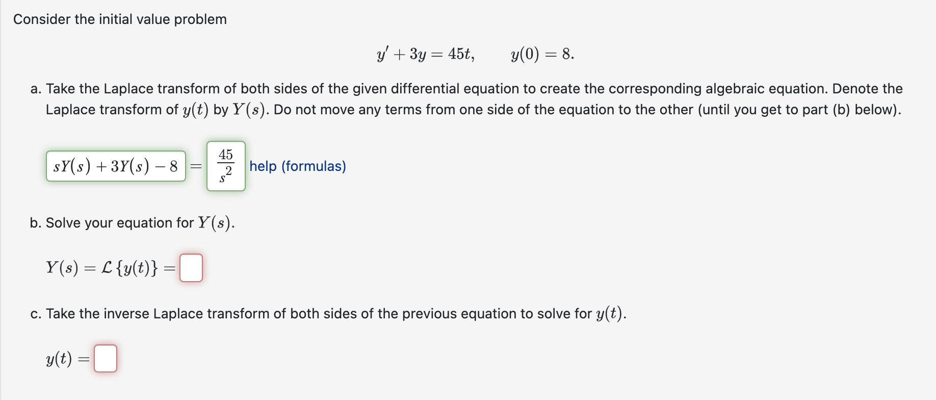Click the green-bordered left-side answer entry

pos(116,165)
